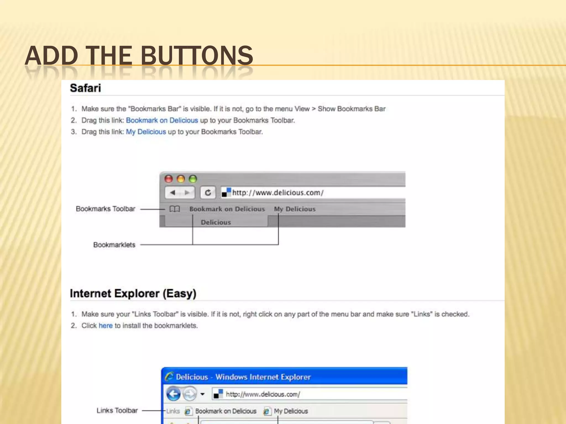
Task: Open the Safari bookmarks book icon
Action: 175,209
